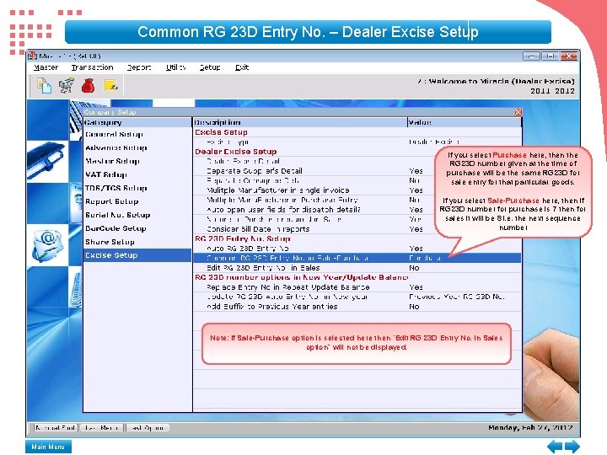
Task: Open the Master menu
Action: tap(46, 67)
